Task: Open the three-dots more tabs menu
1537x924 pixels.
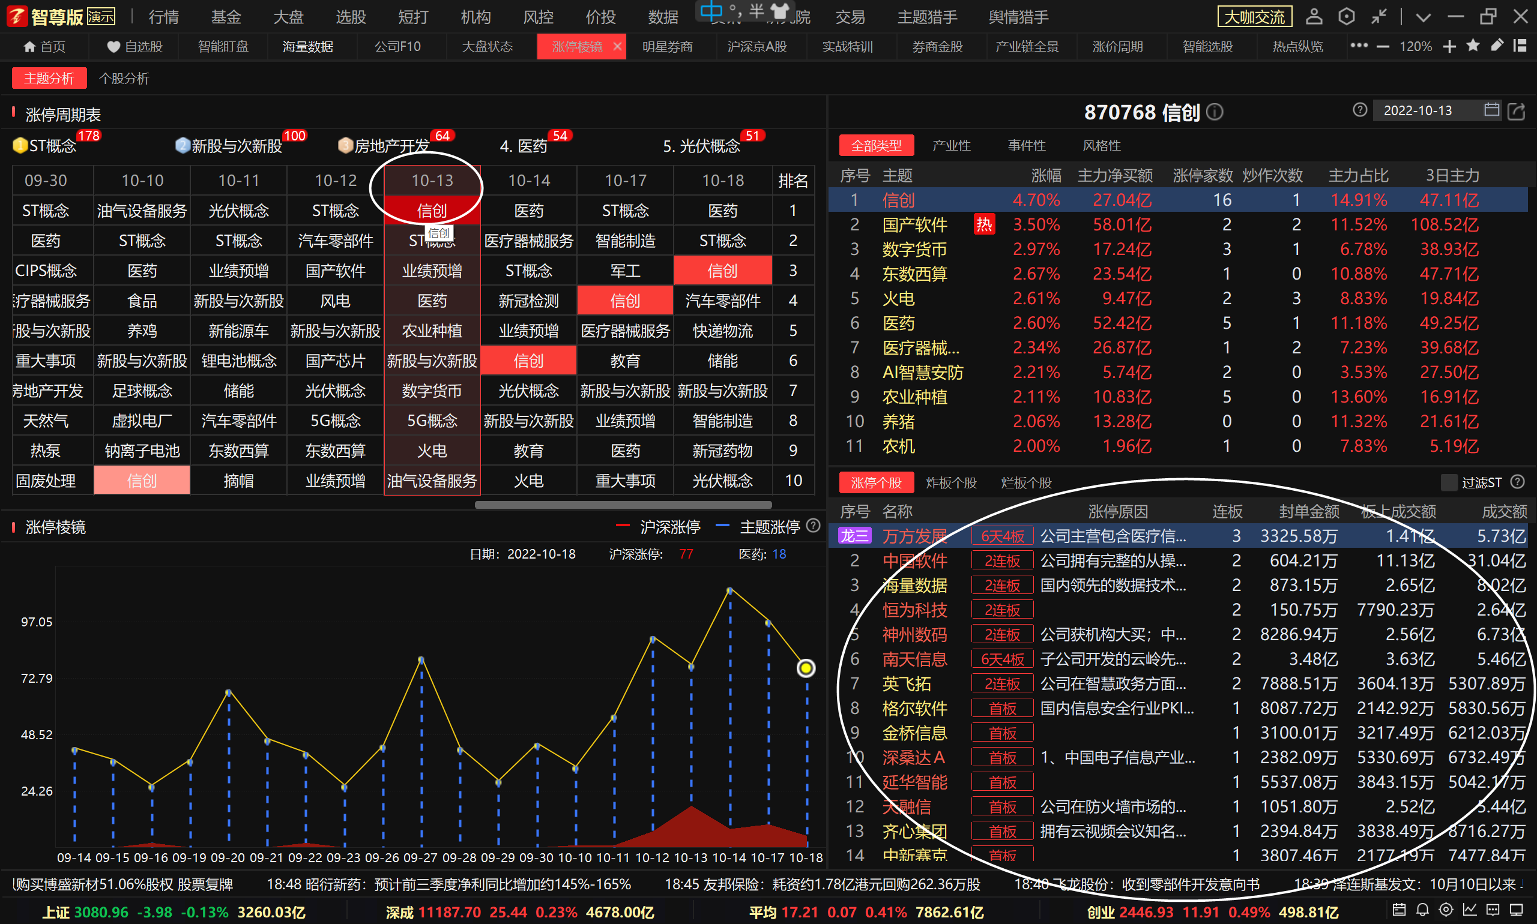Action: [1358, 46]
